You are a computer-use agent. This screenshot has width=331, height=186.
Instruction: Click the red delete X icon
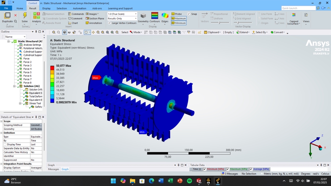(16, 15)
